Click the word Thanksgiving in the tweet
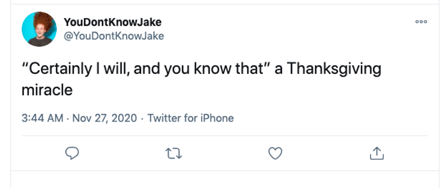This screenshot has width=440, height=188. [x=334, y=70]
